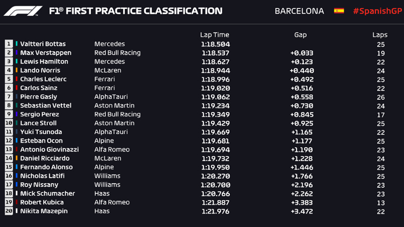Click position 1 number badge

[9, 44]
